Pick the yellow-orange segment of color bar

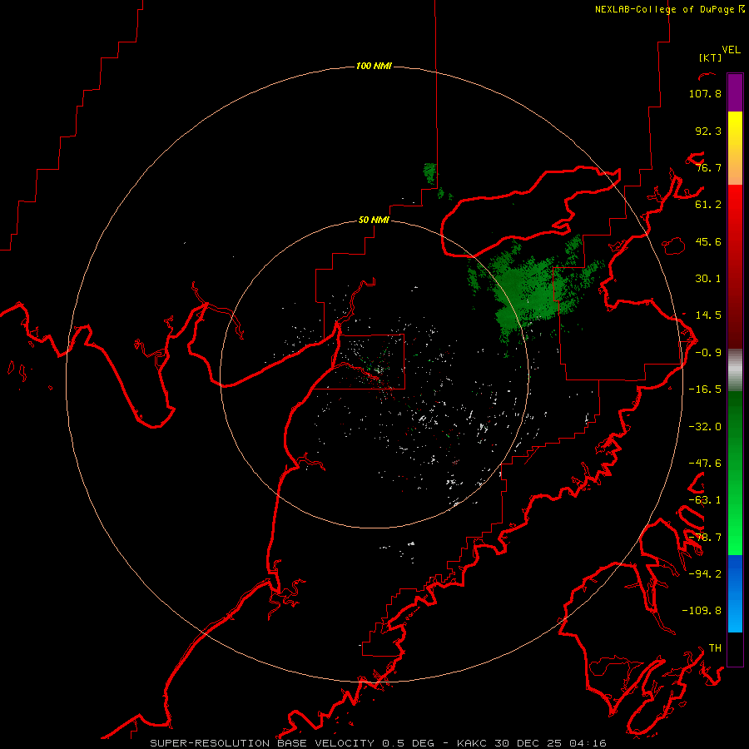pyautogui.click(x=735, y=148)
